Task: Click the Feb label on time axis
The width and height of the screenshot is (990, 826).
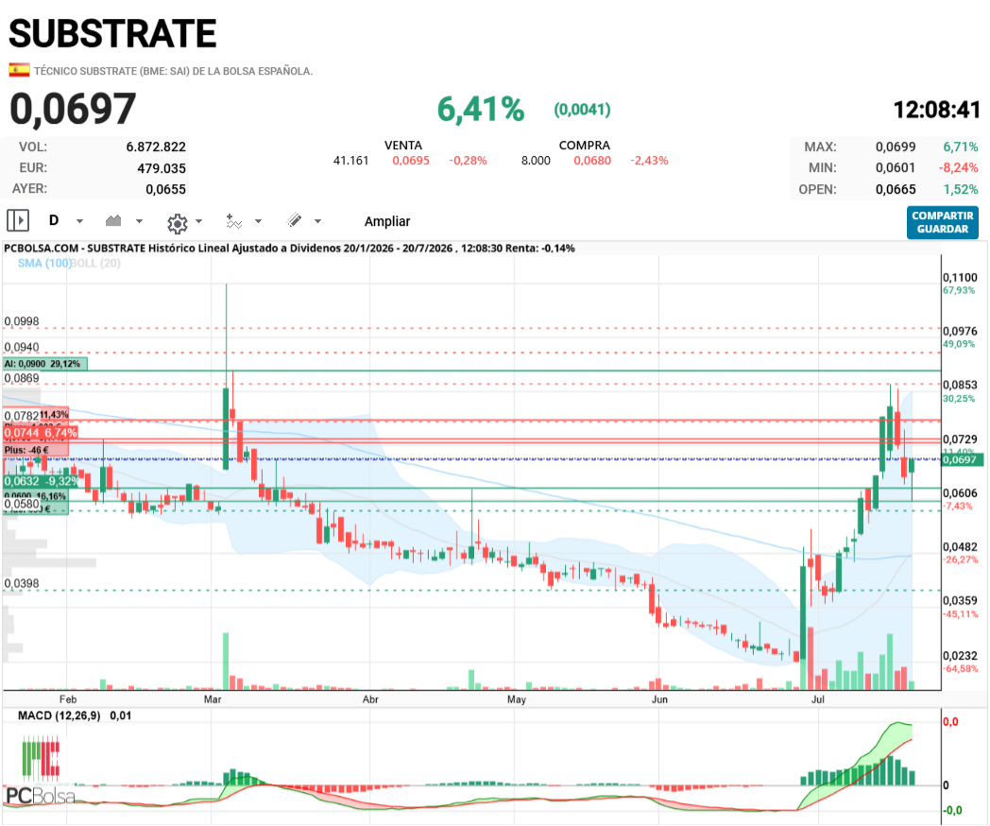Action: (68, 699)
